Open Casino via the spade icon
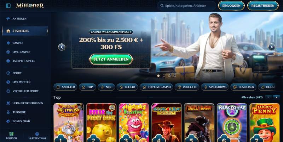 pos(8,43)
